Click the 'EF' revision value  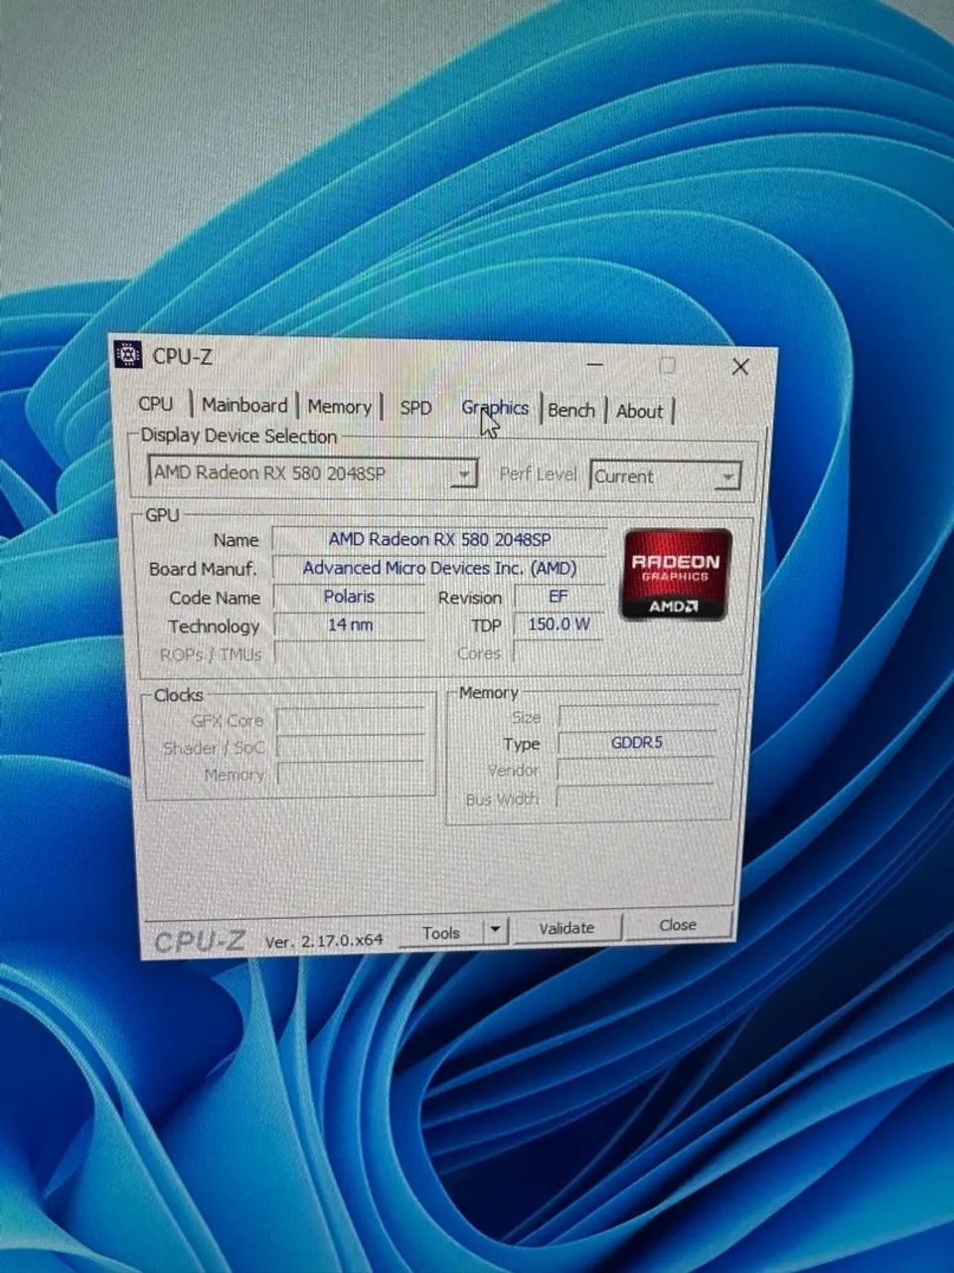pos(558,597)
